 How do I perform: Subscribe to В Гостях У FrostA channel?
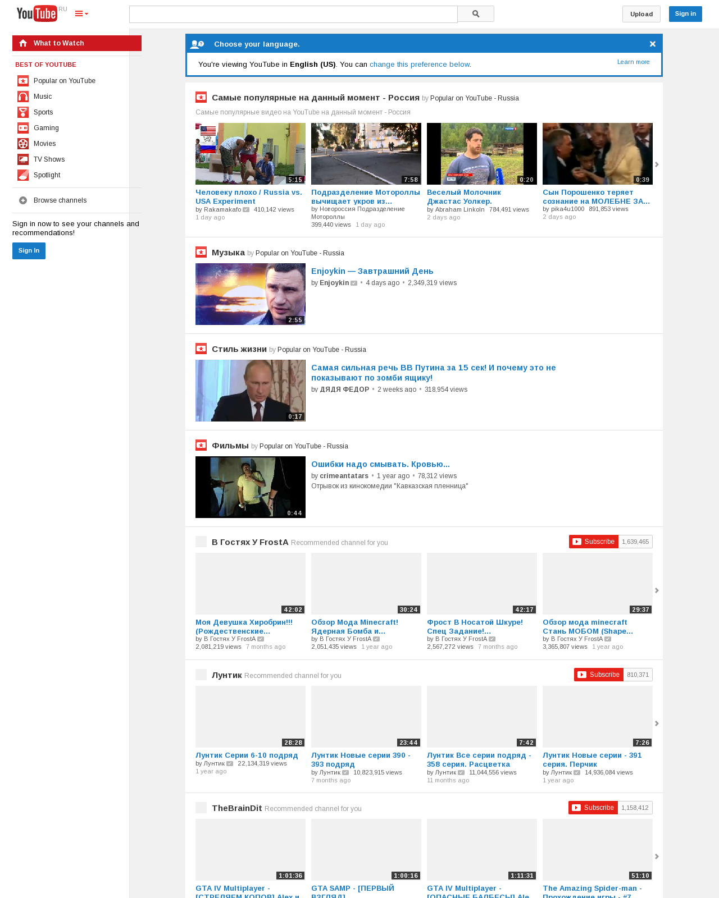click(594, 542)
